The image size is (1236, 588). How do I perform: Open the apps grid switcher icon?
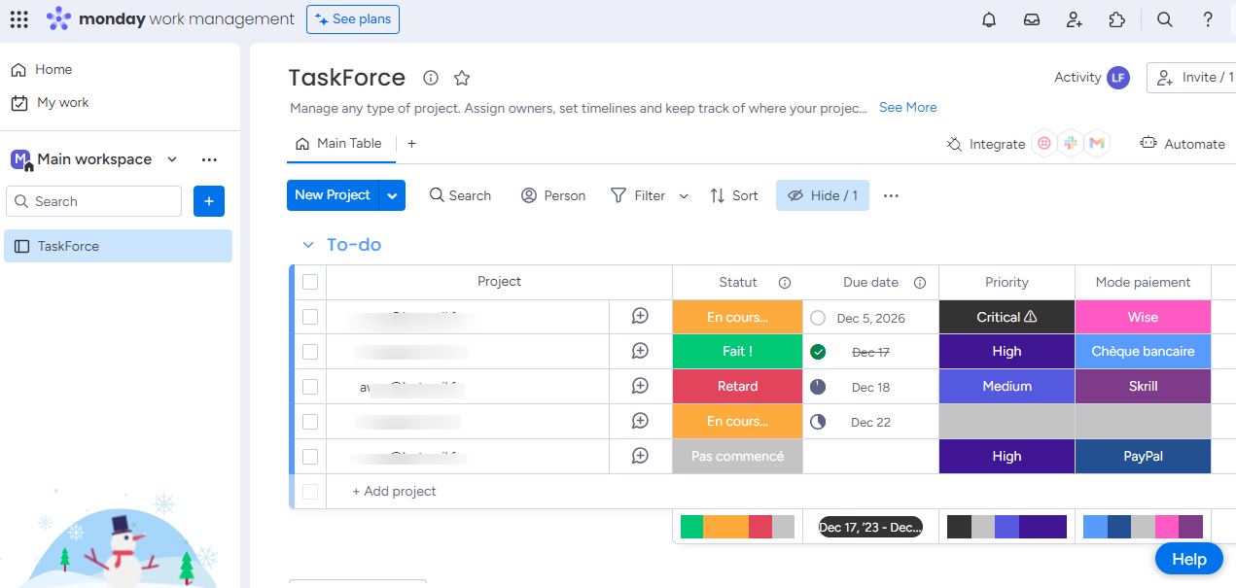tap(19, 19)
